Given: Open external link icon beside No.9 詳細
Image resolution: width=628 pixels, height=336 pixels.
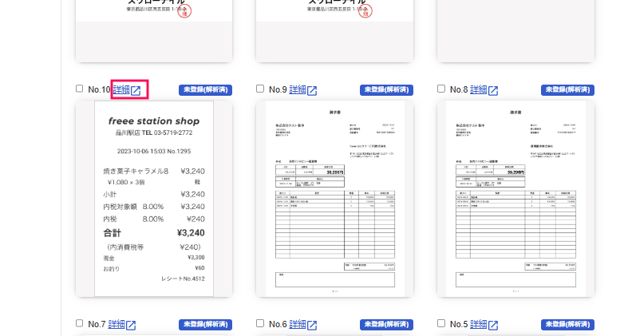Looking at the screenshot, I should pos(312,90).
